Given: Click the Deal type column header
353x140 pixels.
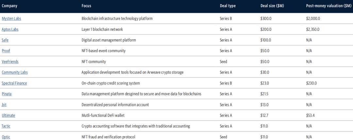Looking at the screenshot, I should [228, 6].
